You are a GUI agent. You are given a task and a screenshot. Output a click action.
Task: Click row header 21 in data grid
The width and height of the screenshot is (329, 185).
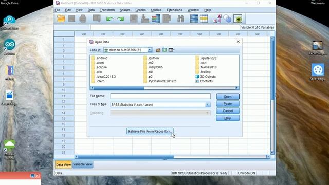click(x=64, y=152)
